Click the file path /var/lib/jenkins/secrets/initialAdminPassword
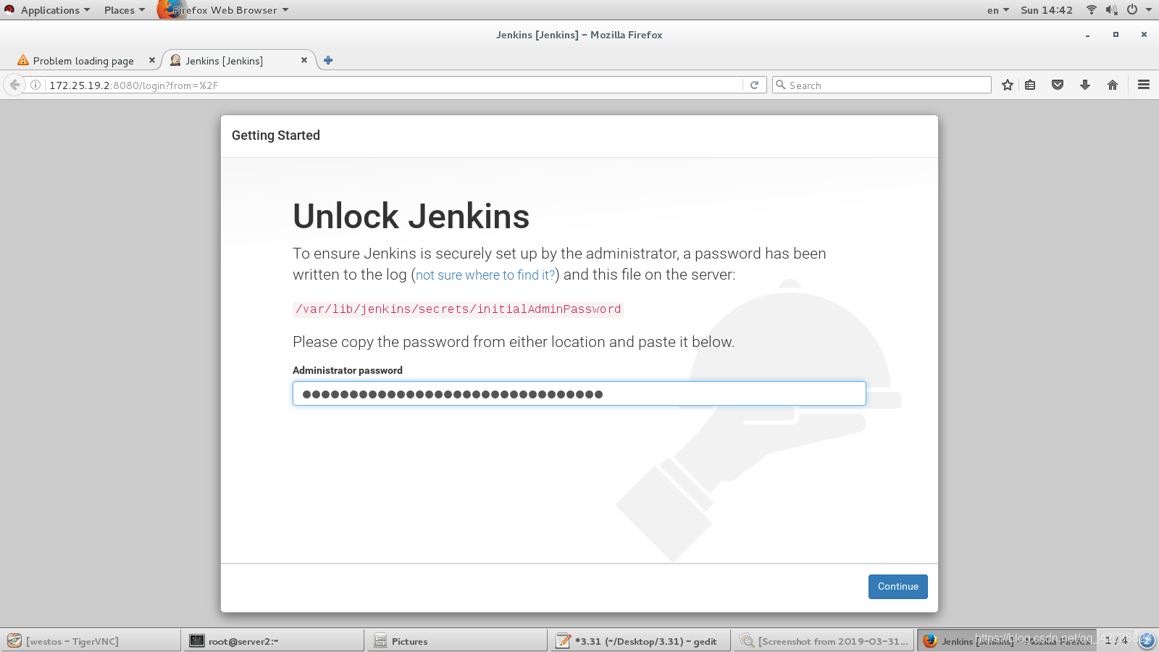Viewport: 1159px width, 652px height. (x=458, y=309)
